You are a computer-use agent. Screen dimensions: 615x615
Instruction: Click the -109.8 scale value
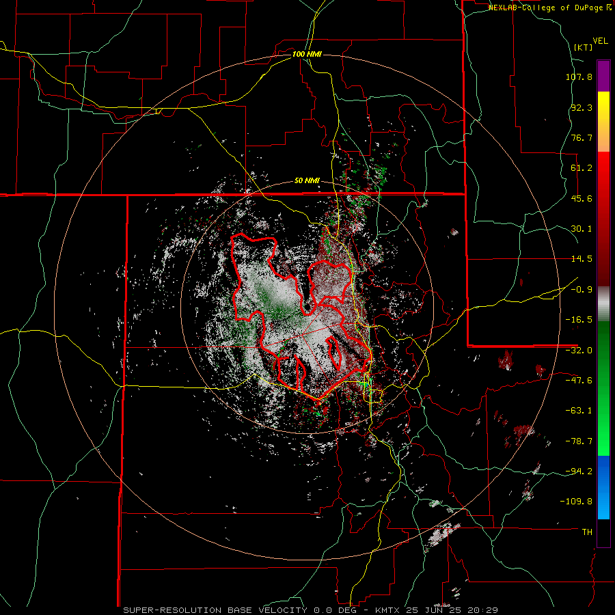pyautogui.click(x=576, y=502)
